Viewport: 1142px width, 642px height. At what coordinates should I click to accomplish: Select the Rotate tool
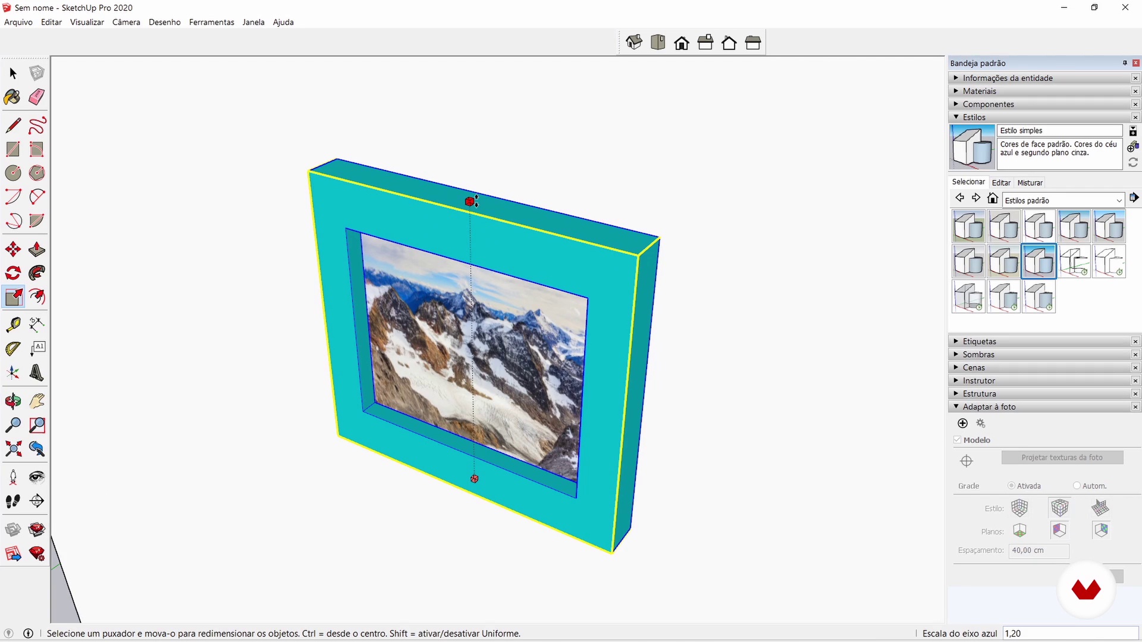click(x=13, y=273)
